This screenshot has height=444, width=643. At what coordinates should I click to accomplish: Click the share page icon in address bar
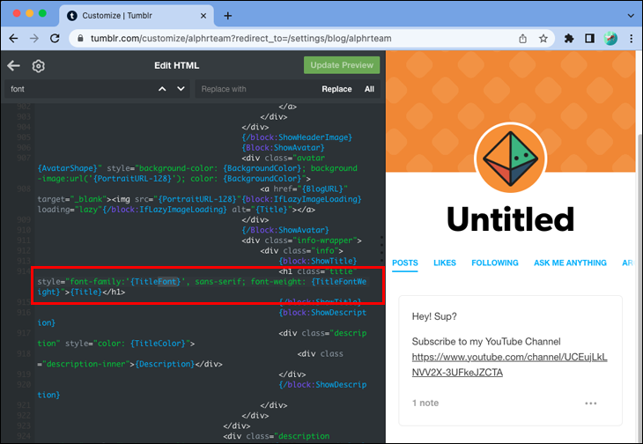click(x=522, y=39)
